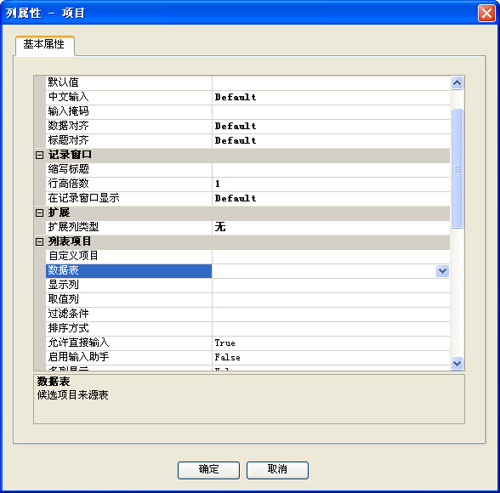
Task: Open the 数据表 dropdown arrow
Action: pyautogui.click(x=442, y=271)
